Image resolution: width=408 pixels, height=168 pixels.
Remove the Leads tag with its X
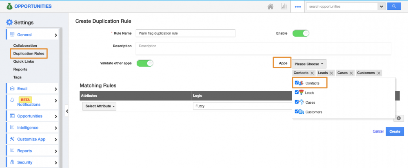(332, 73)
